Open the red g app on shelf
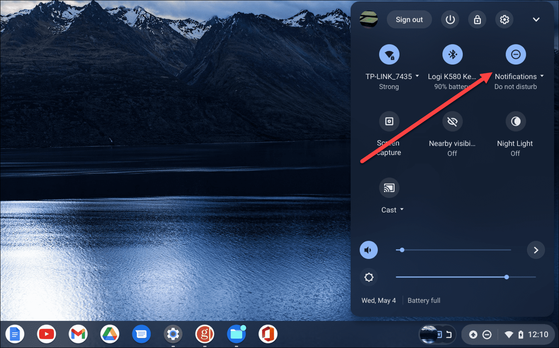The height and width of the screenshot is (348, 559). pyautogui.click(x=205, y=334)
